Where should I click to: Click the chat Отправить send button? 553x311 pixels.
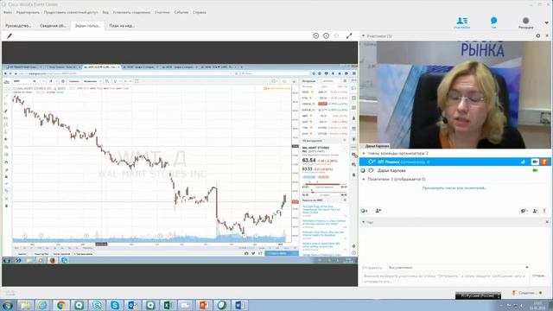(539, 276)
